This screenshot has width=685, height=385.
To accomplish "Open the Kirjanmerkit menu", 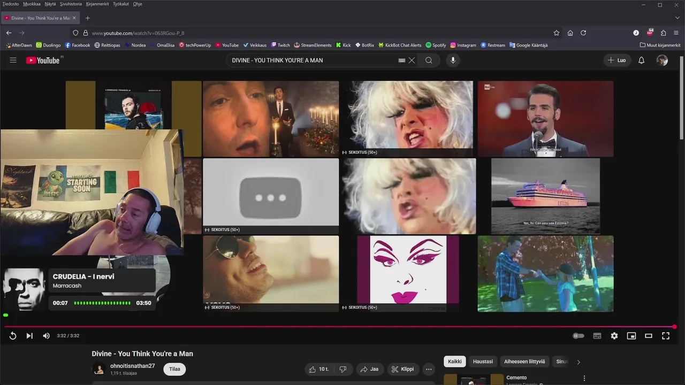I will 97,4.
